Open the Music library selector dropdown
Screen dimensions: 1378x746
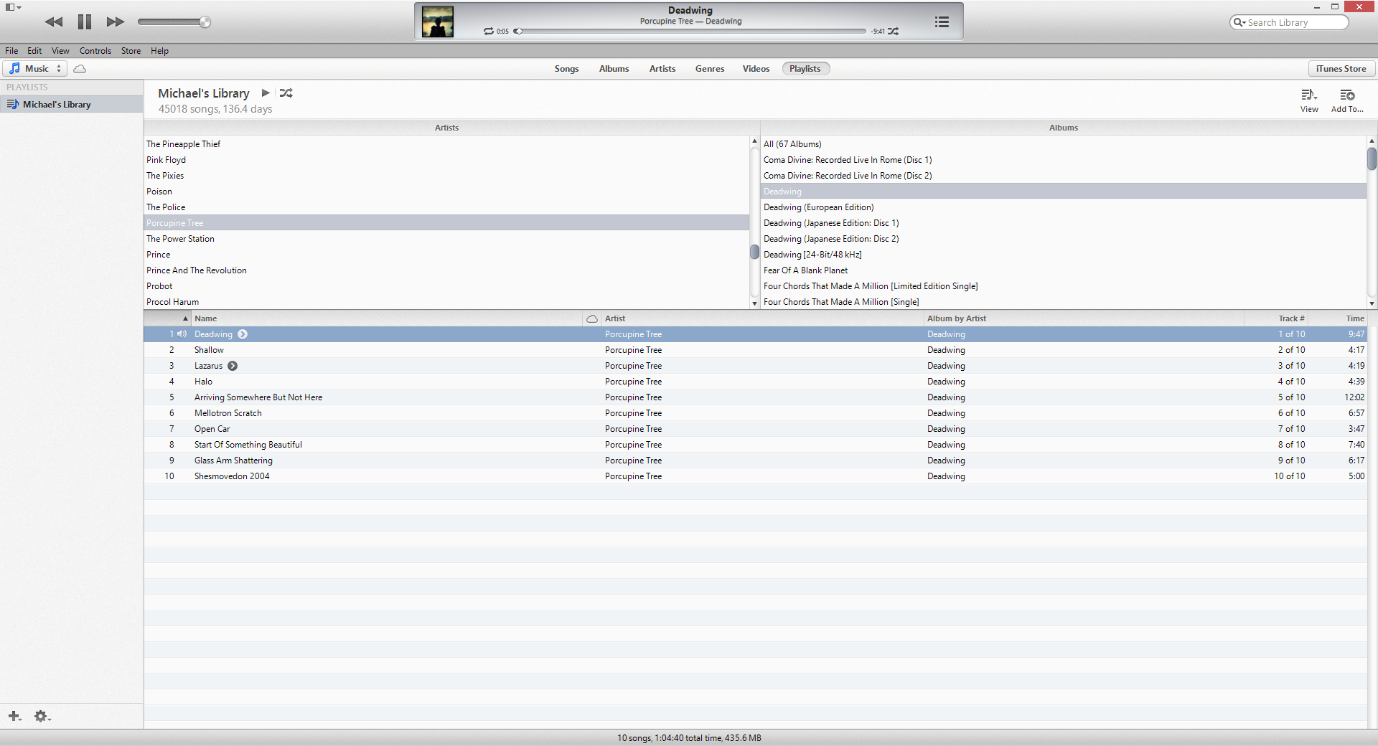pos(35,69)
